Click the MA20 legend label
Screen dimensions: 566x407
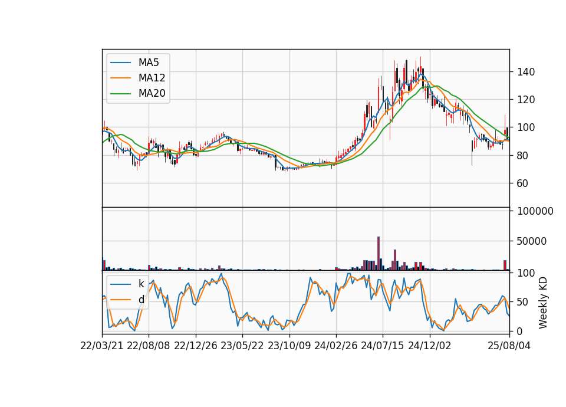coord(152,93)
